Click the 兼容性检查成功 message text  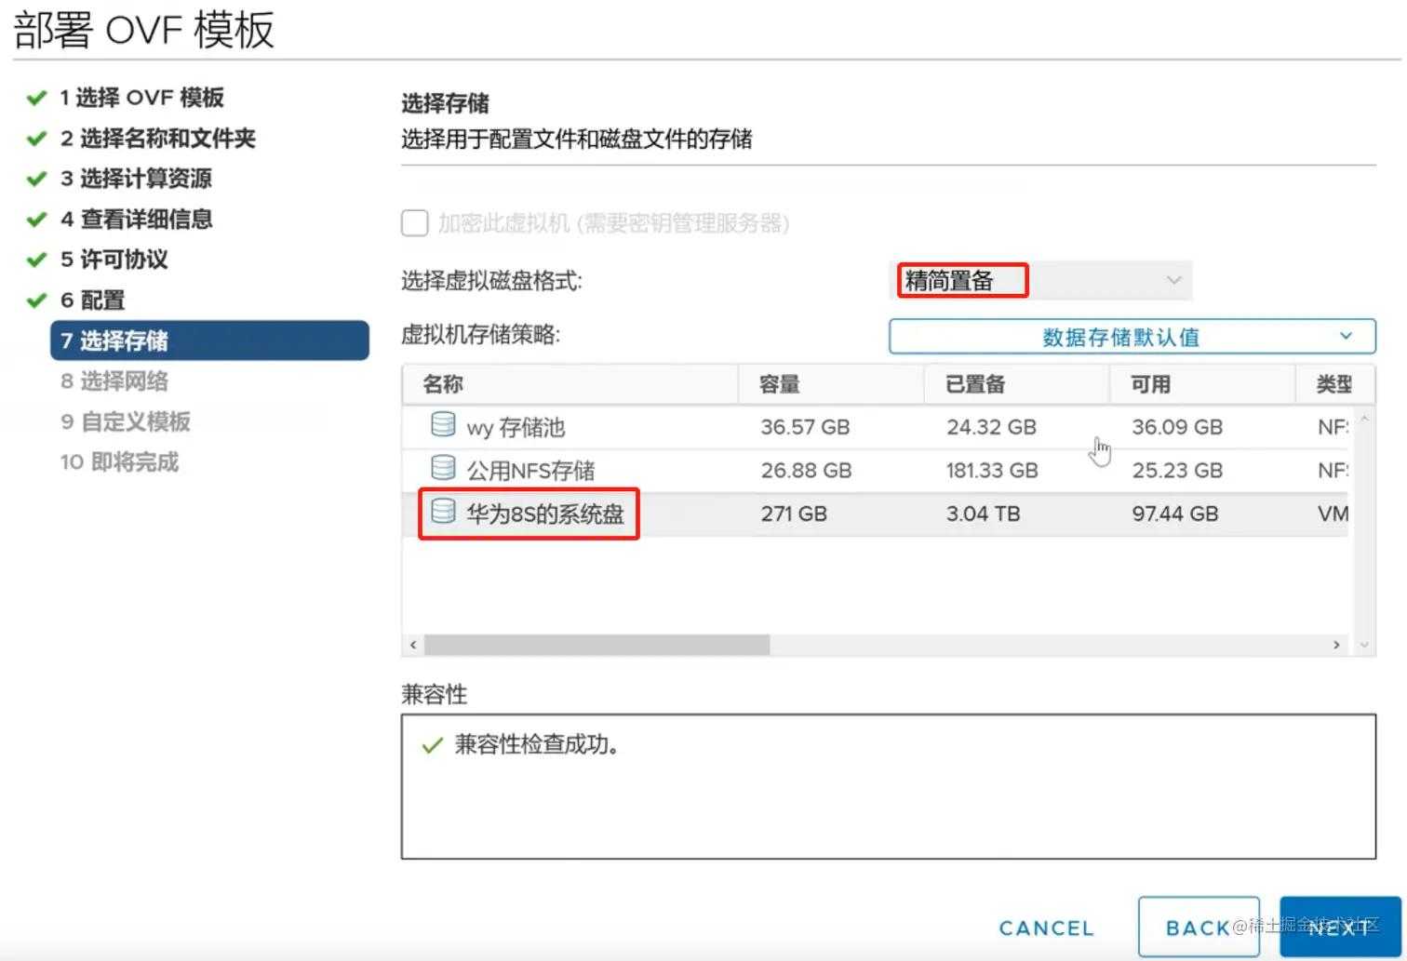pyautogui.click(x=537, y=744)
